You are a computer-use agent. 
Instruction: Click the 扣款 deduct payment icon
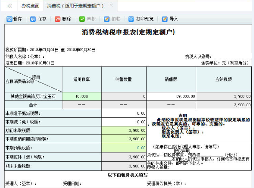[107, 19]
